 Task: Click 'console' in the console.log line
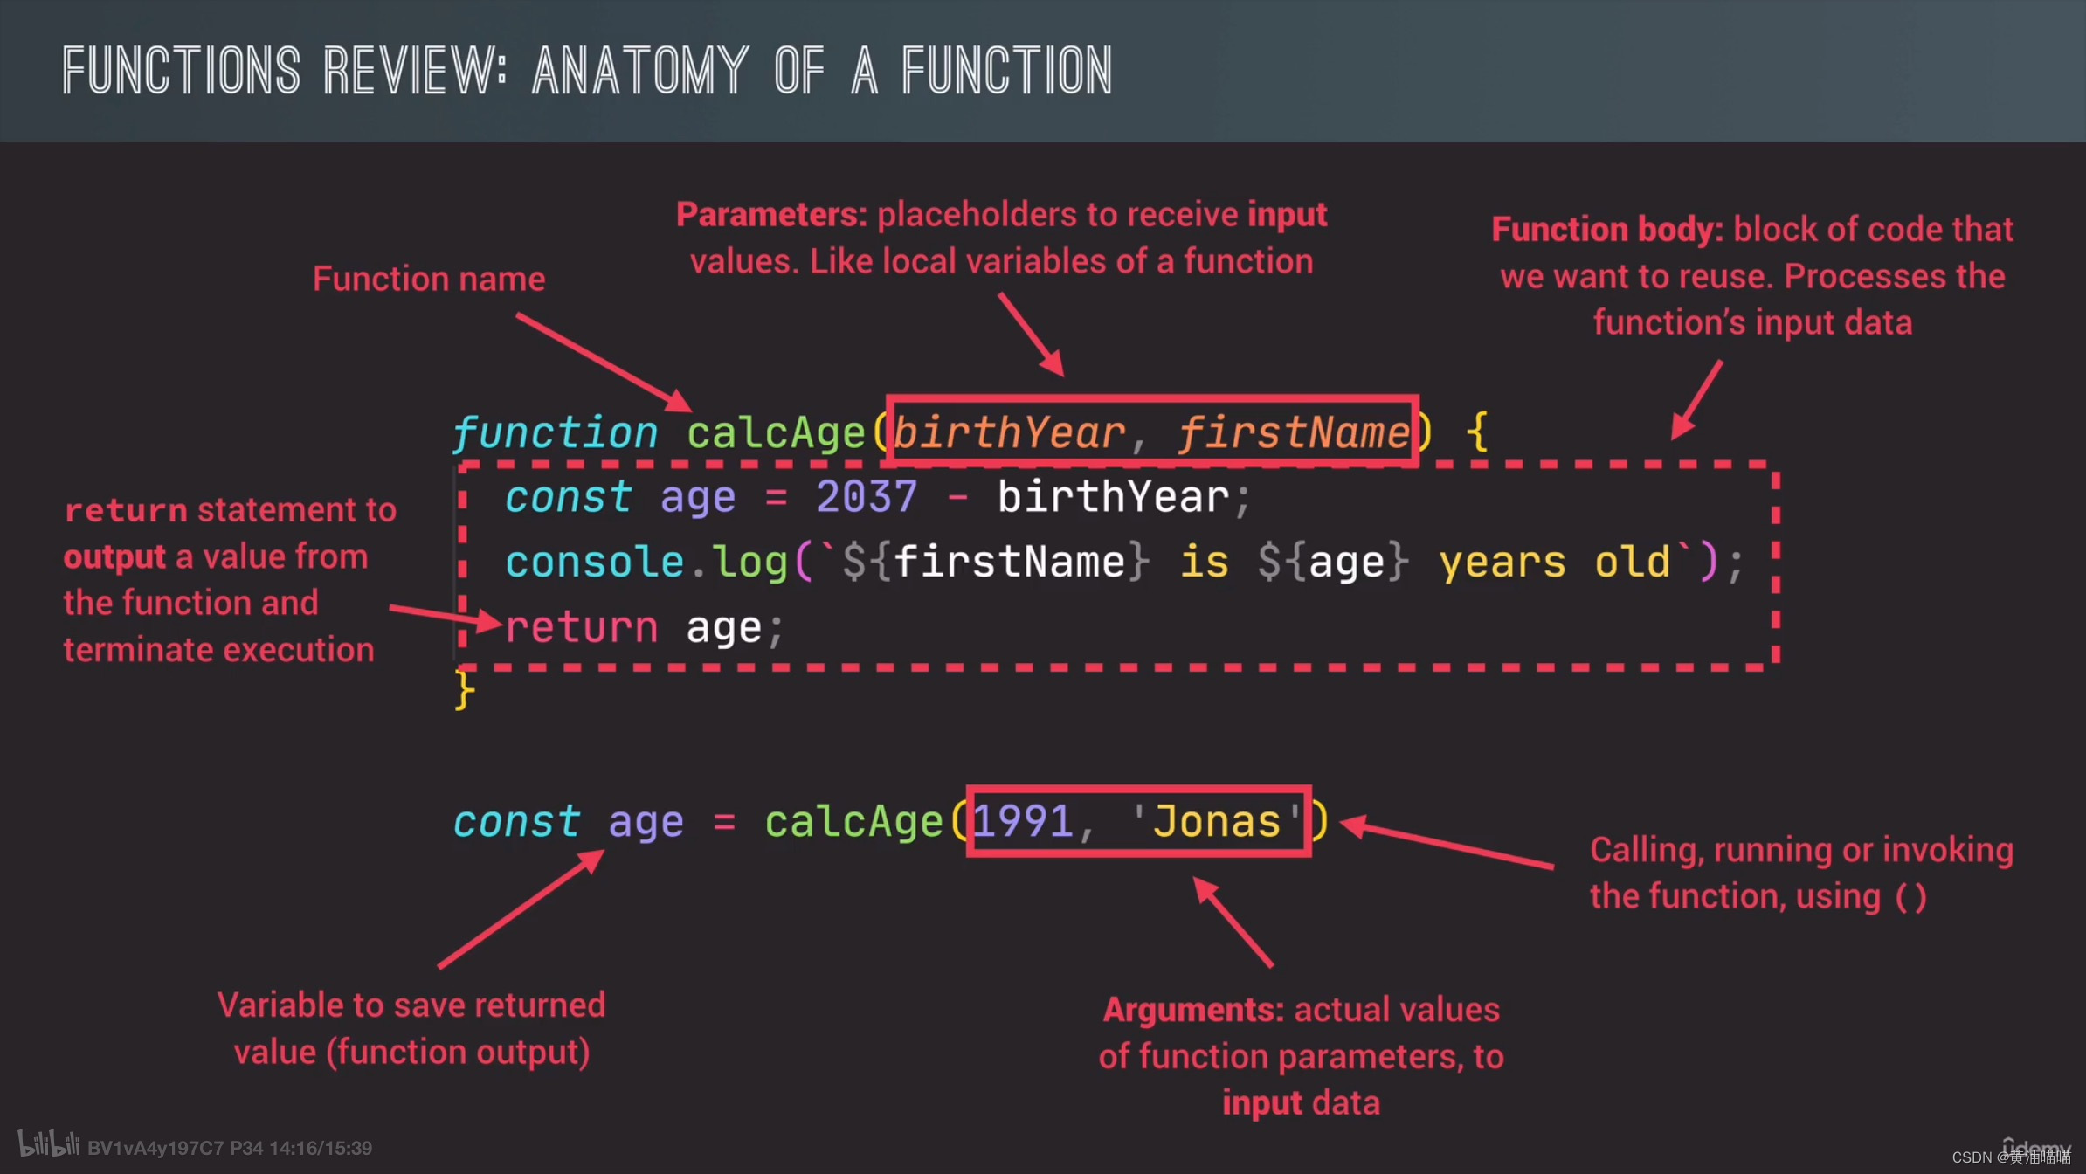click(x=594, y=562)
